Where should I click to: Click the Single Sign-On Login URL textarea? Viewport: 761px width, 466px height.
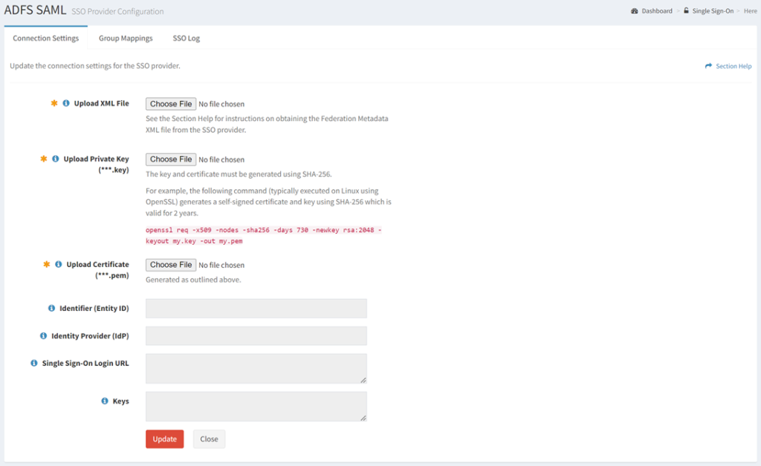[256, 368]
